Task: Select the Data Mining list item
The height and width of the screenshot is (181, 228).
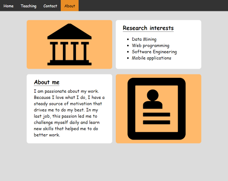Action: point(144,39)
